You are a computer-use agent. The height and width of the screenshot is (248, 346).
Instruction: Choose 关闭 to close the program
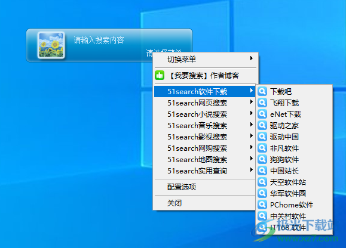205,203
